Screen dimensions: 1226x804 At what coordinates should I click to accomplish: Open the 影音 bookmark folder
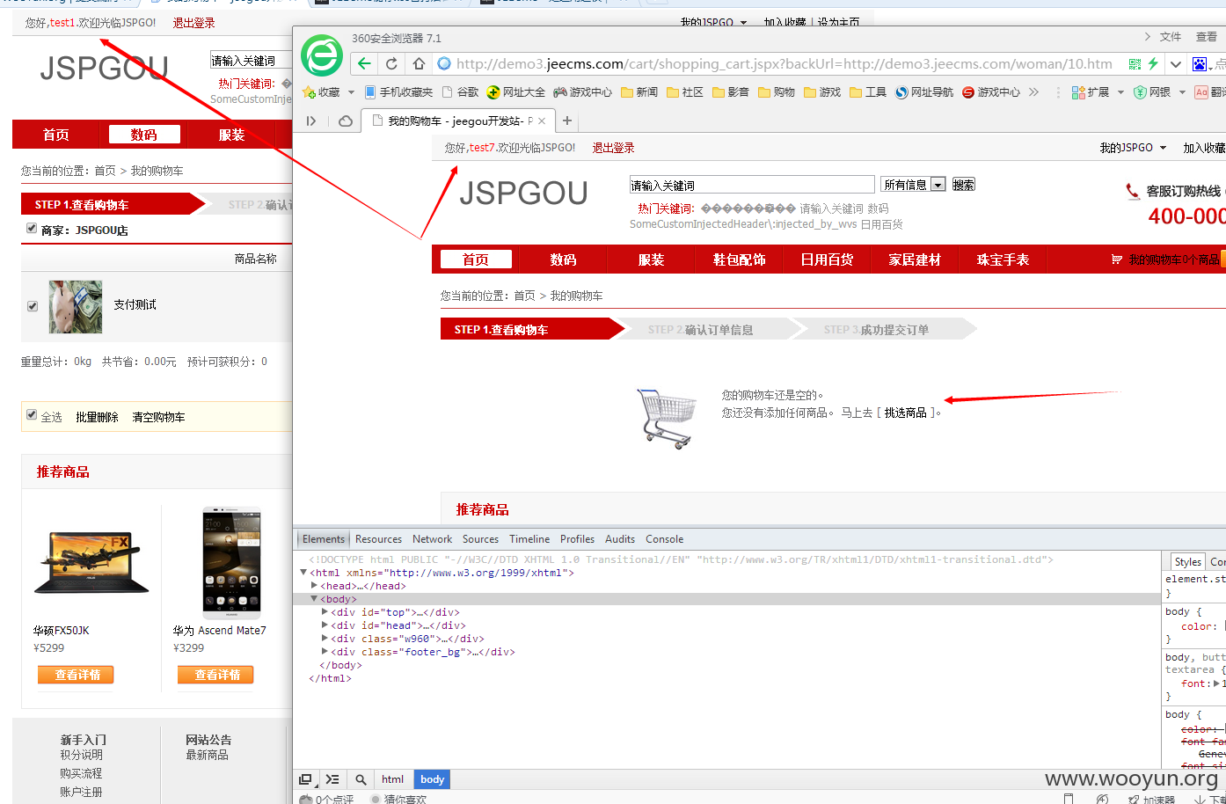pos(731,92)
